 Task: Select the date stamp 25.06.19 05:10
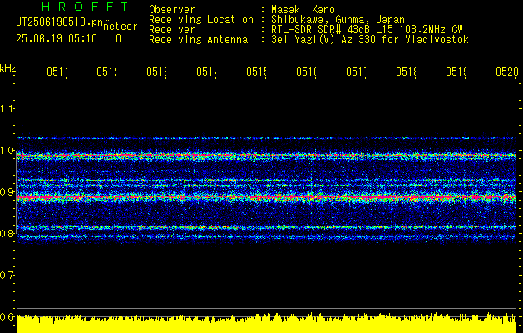(x=57, y=39)
